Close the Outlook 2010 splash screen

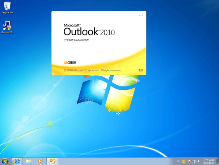coord(143,15)
